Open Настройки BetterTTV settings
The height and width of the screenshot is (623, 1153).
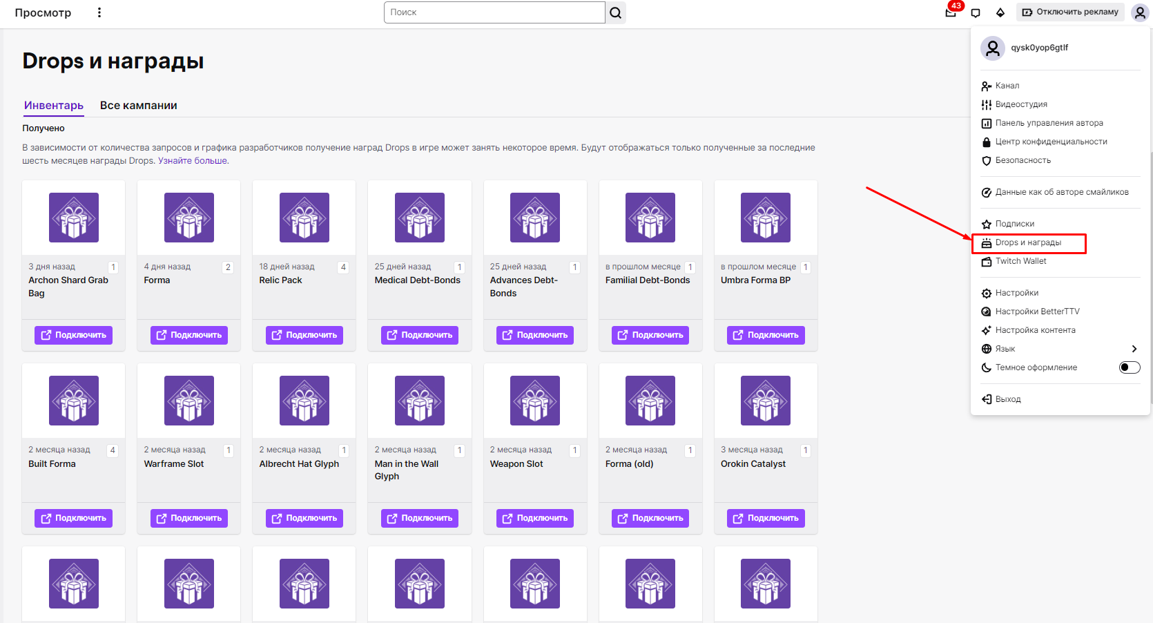(x=1037, y=311)
